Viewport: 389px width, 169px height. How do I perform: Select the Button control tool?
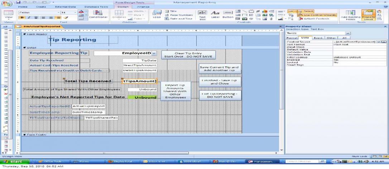pyautogui.click(x=228, y=15)
